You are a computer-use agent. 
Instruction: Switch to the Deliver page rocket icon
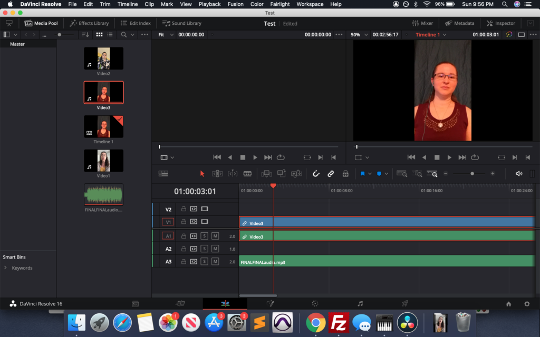click(405, 304)
